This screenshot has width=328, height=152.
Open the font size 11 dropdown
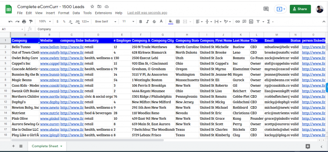coord(128,22)
